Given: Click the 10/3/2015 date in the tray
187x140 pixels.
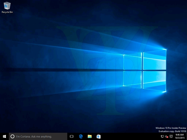Looking at the screenshot, I should coord(179,138).
